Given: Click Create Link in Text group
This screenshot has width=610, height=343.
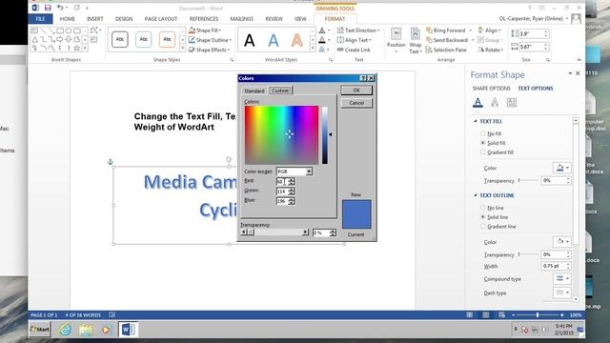Looking at the screenshot, I should [x=354, y=50].
